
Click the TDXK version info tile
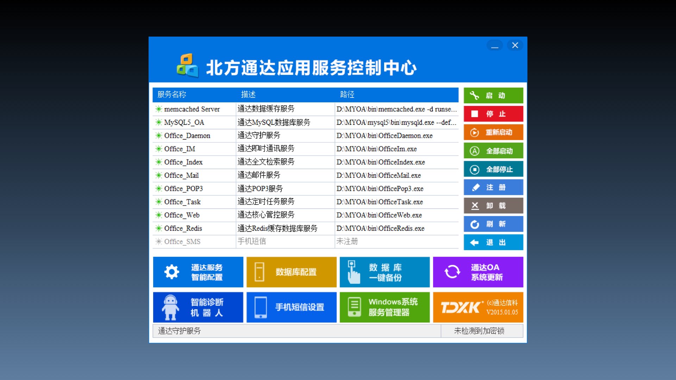point(478,307)
